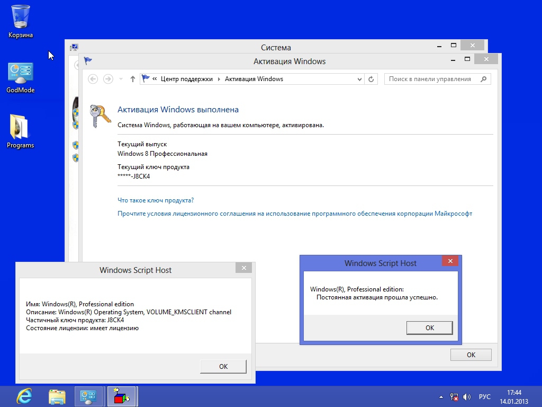Open File Explorer from the taskbar
The height and width of the screenshot is (407, 542).
click(x=57, y=396)
